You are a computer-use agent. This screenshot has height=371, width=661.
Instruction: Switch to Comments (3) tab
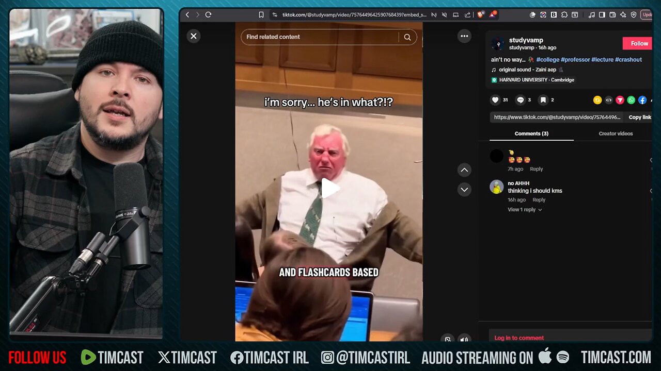(531, 133)
